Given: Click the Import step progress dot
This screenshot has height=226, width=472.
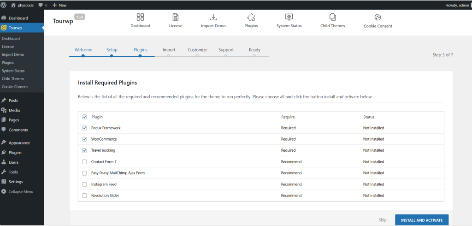Looking at the screenshot, I should pos(169,56).
